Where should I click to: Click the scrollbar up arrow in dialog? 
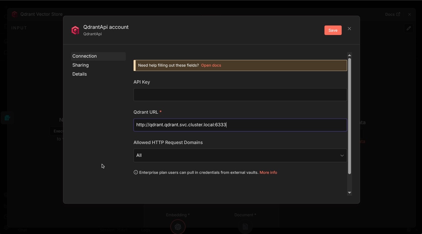[x=349, y=55]
